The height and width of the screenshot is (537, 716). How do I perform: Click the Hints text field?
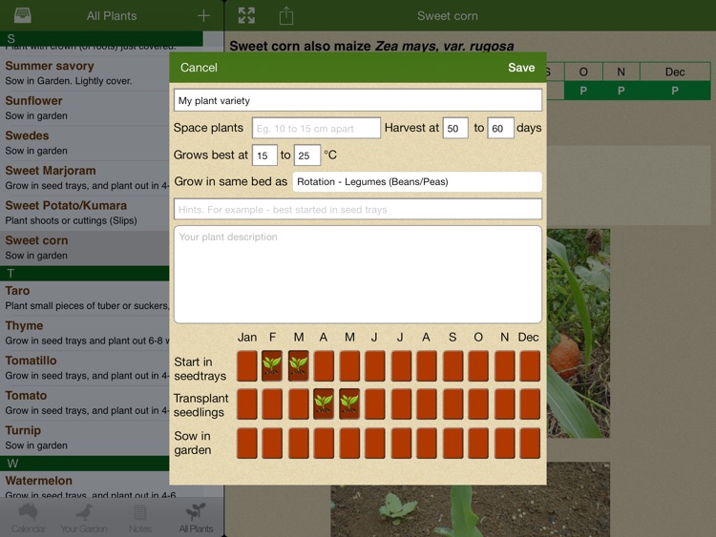point(358,210)
